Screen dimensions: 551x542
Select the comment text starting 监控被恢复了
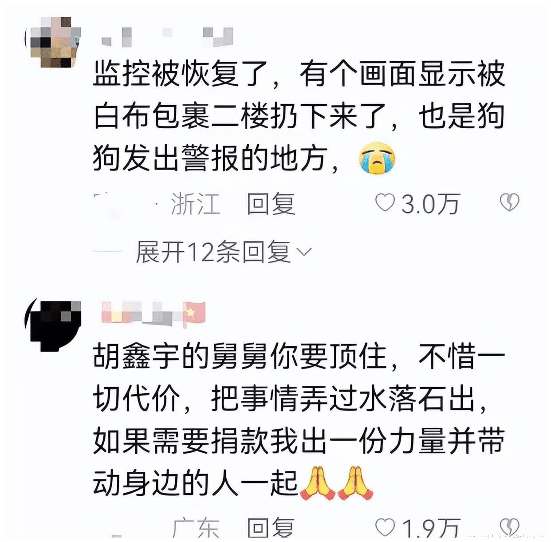(299, 116)
